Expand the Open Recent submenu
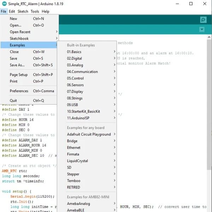The height and width of the screenshot is (212, 212). 29,32
